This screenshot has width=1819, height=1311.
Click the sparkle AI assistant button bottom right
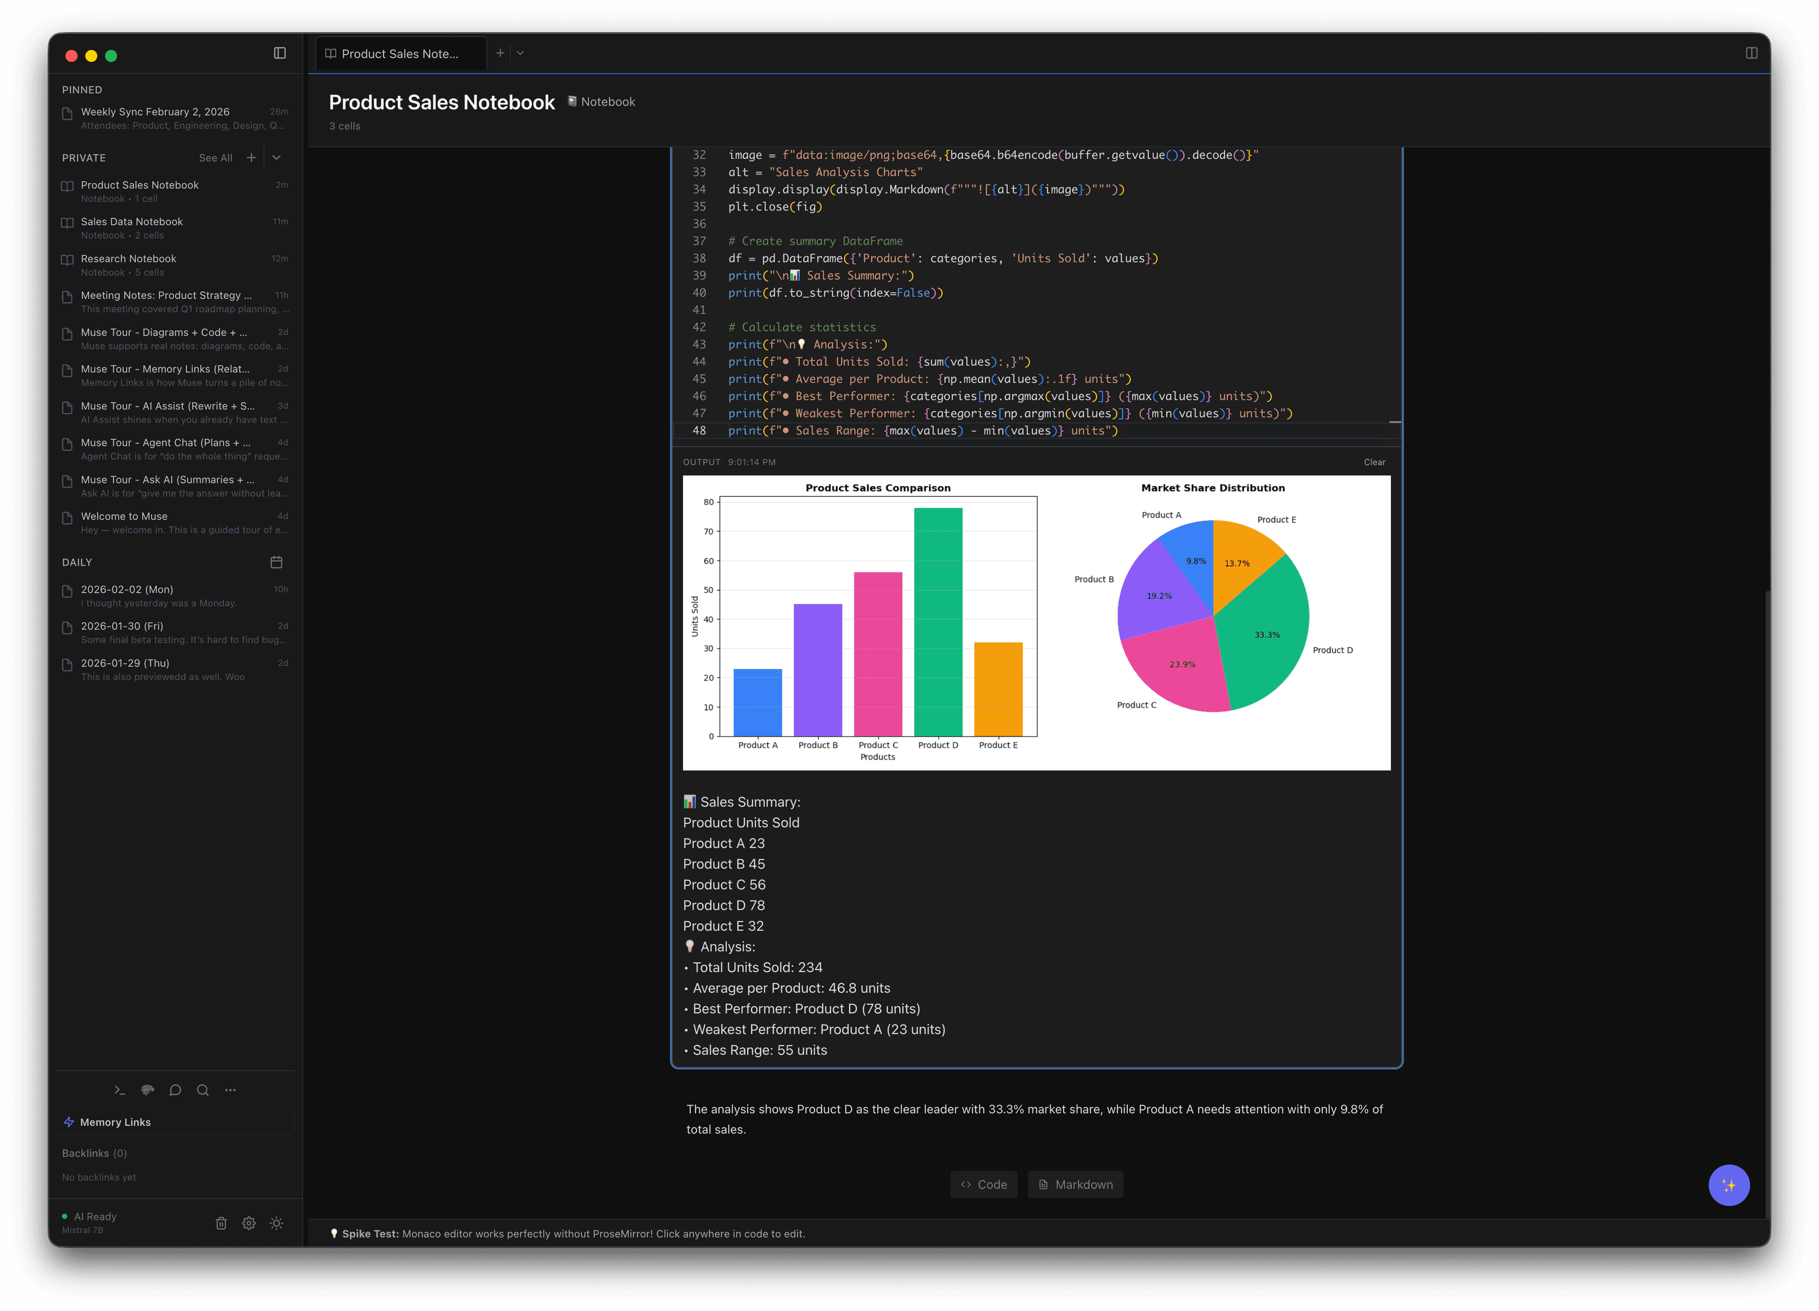click(1730, 1185)
